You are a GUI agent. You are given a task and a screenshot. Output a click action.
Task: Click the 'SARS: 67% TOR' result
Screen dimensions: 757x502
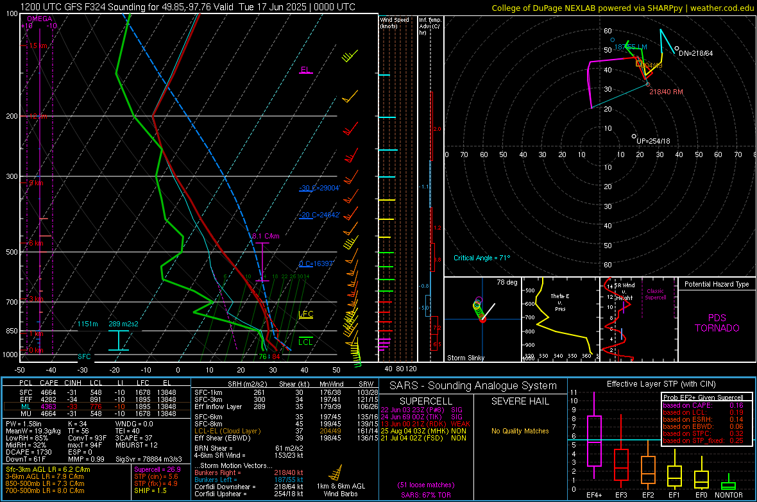426,495
